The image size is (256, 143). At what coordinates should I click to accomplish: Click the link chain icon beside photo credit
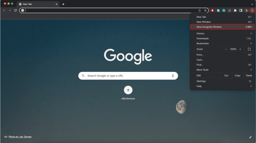(6, 137)
